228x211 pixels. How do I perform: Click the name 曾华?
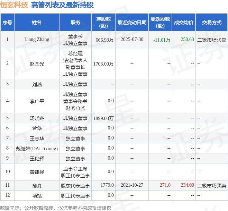37,128
